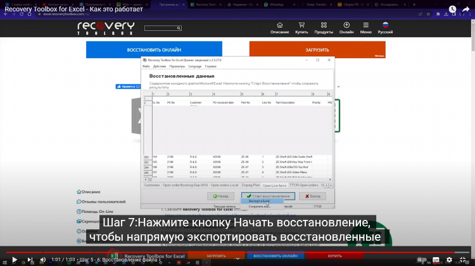Switch to the Customers sheet tab

pos(152,185)
